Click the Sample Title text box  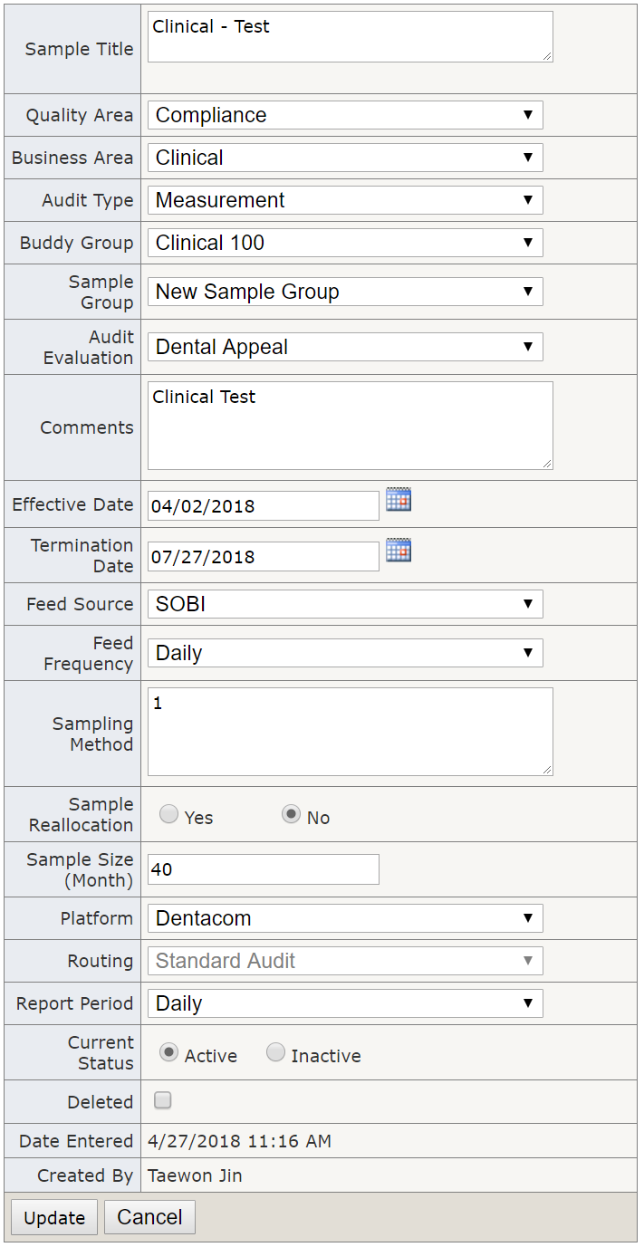coord(351,37)
